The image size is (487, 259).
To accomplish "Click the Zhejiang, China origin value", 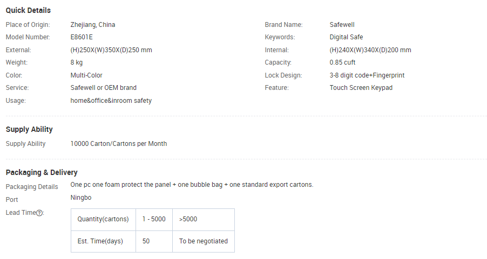I will [x=93, y=25].
